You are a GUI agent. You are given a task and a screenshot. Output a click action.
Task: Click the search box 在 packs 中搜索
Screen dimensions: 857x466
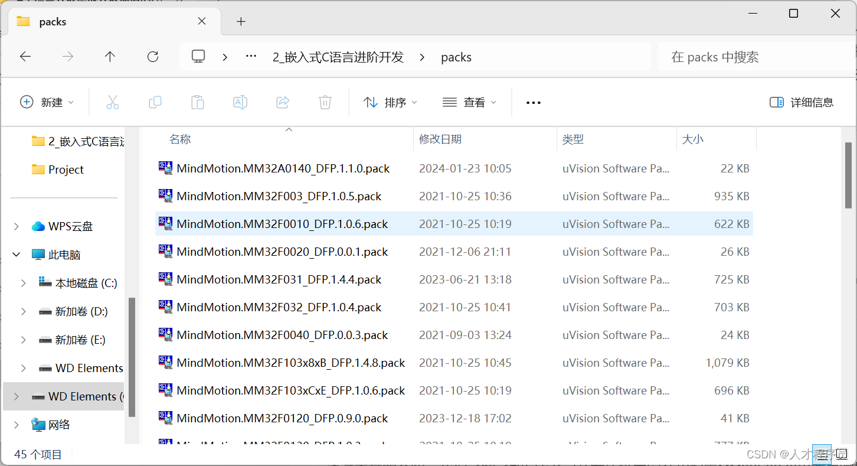pos(755,57)
